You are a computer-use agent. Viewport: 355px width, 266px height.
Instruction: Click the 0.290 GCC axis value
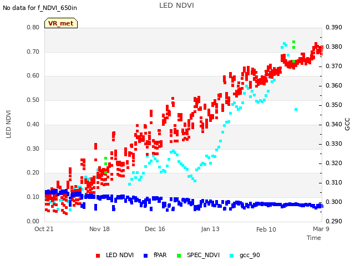pos(334,221)
